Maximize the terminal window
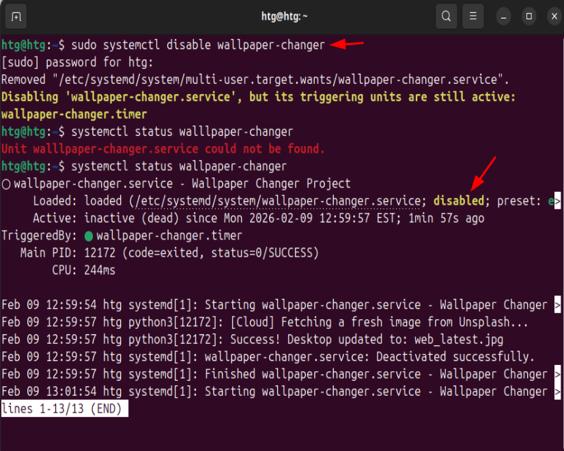564x451 pixels. point(528,16)
